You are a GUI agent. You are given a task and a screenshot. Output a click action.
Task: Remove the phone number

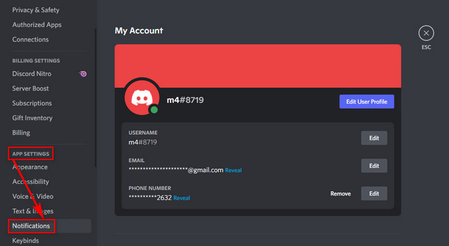[341, 193]
